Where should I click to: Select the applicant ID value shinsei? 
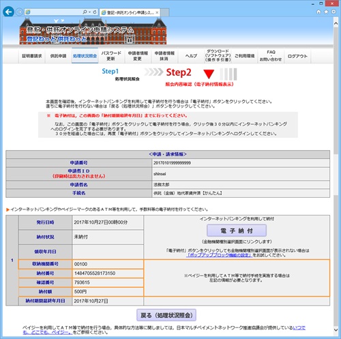click(160, 174)
